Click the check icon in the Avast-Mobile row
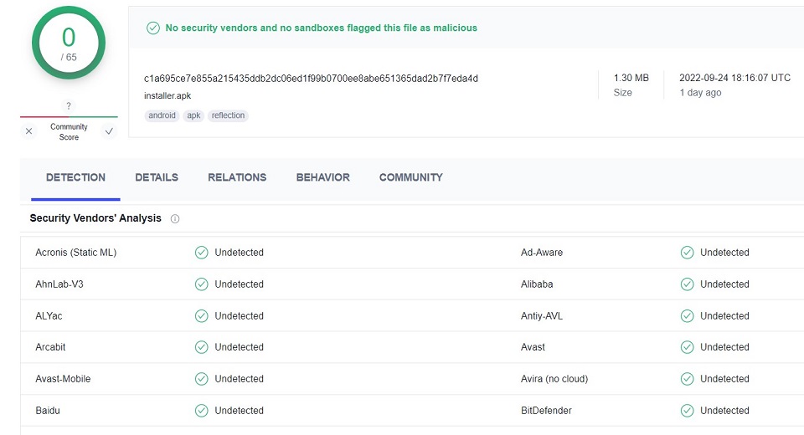 click(202, 379)
